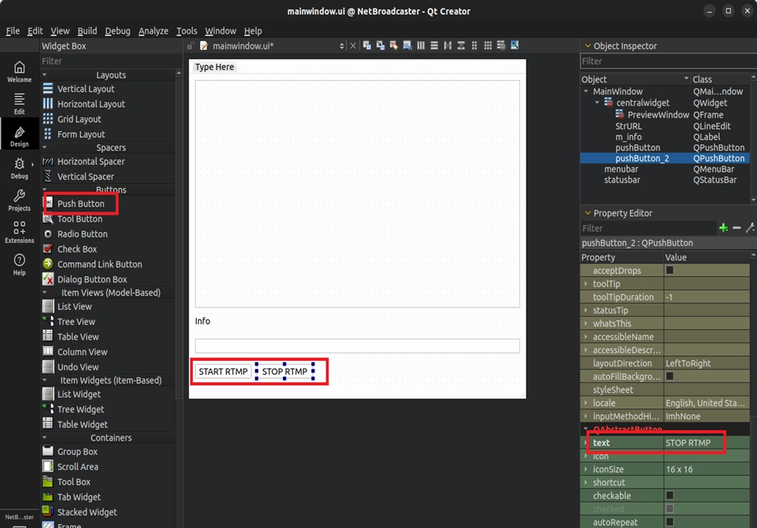Open Edit mode in left sidebar
757x528 pixels.
19,104
